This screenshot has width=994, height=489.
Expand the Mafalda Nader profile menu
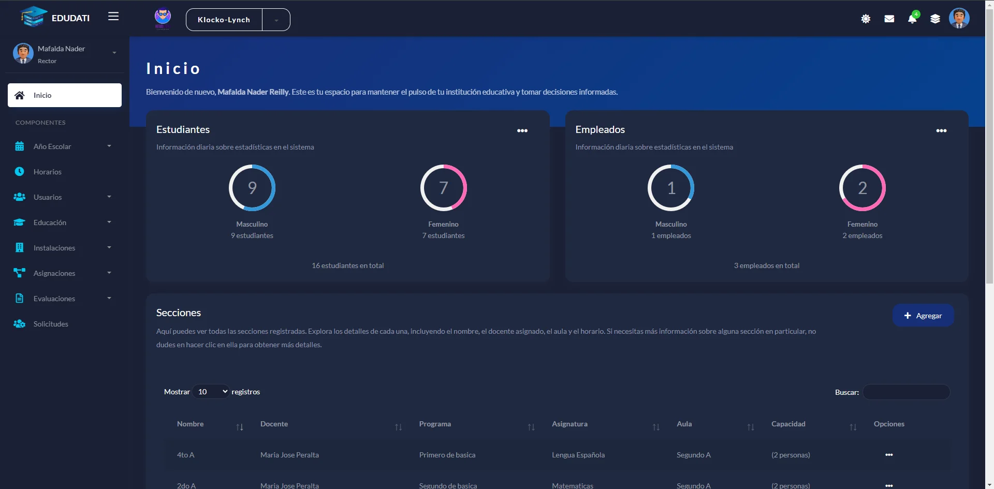[x=114, y=53]
